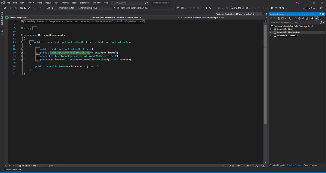Screen dimensions: 326x173
Task: Collapse the TextInputControllerOutlined class region
Action: [22, 42]
